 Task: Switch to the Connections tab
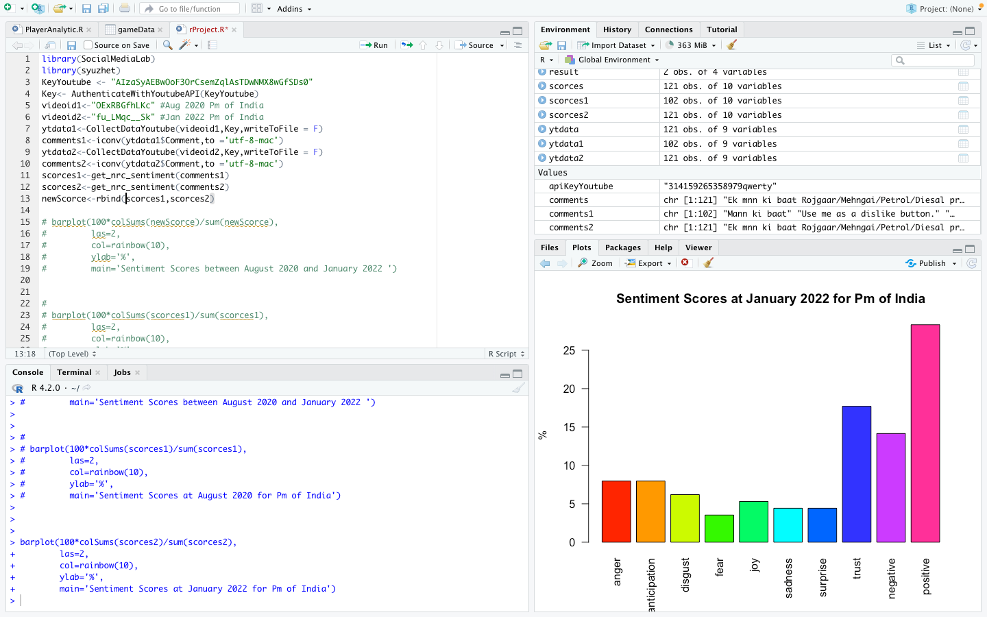pos(668,29)
